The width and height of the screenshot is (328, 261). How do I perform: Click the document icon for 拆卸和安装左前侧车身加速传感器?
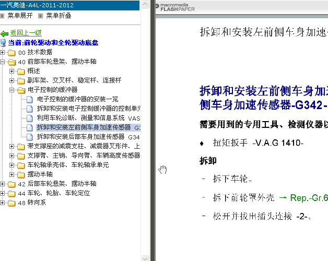pos(30,127)
